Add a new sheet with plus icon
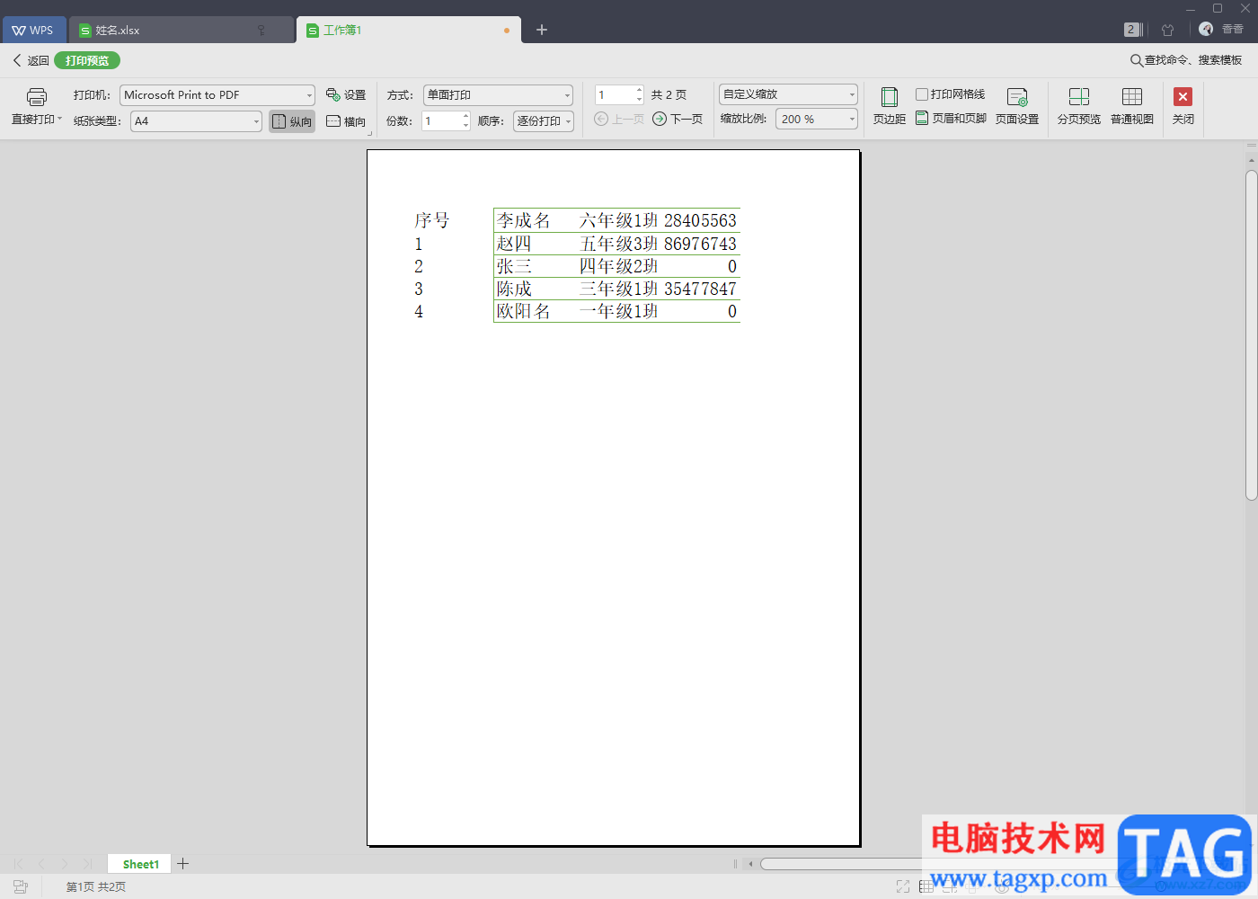The height and width of the screenshot is (899, 1258). (x=182, y=864)
